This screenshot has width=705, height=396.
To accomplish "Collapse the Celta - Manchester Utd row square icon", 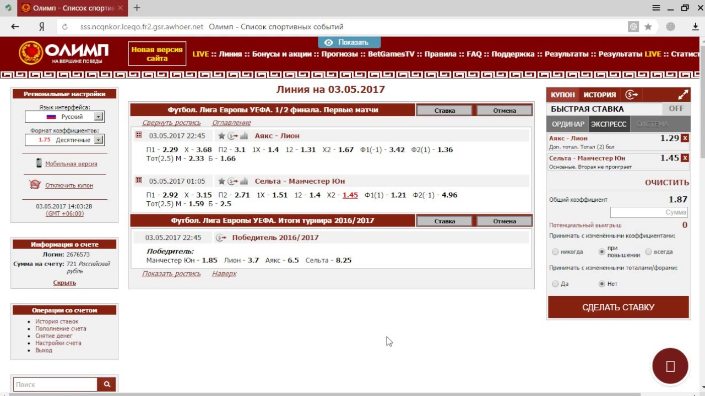I will pos(139,180).
